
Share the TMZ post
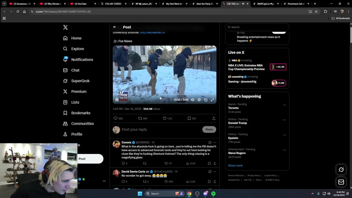coord(214,118)
